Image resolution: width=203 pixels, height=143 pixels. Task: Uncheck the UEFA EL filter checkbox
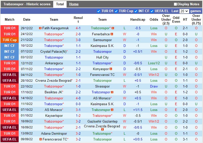pyautogui.click(x=152, y=11)
